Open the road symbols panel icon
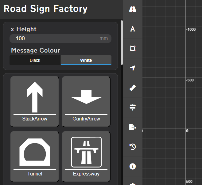 pos(133,9)
